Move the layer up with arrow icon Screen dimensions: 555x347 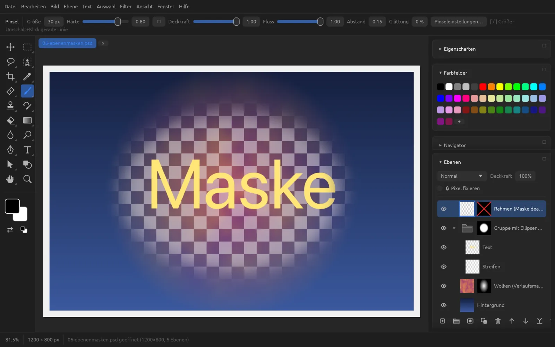[x=512, y=321]
